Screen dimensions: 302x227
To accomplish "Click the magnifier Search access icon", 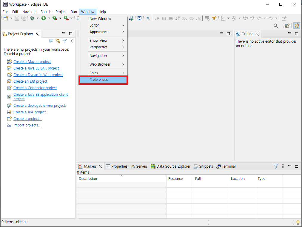I will pyautogui.click(x=276, y=26).
